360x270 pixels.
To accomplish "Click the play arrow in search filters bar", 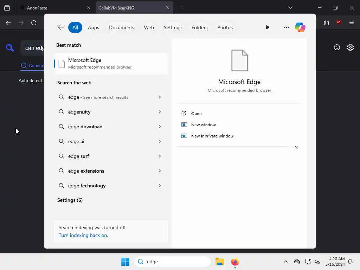I will coord(268,27).
